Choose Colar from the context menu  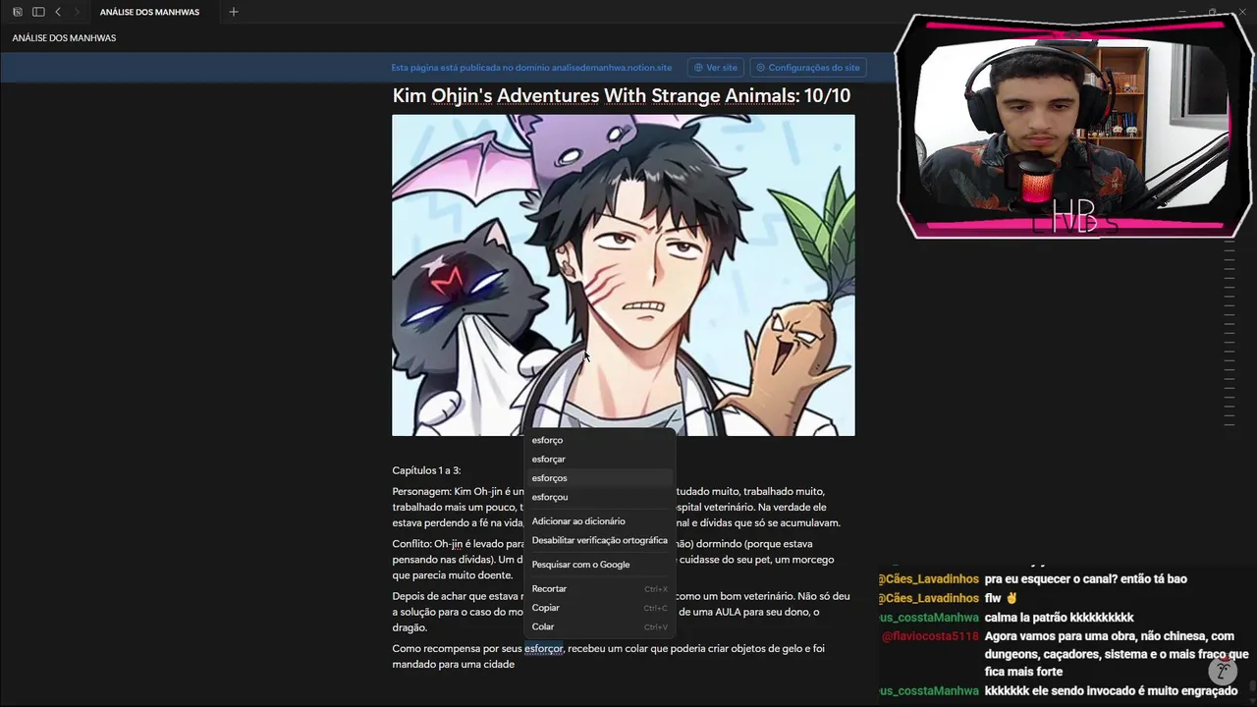pos(599,626)
